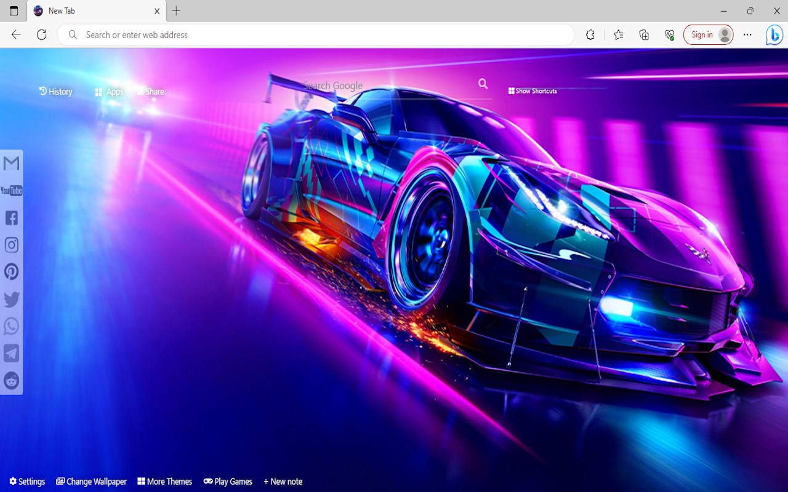This screenshot has height=492, width=788.
Task: Open Browser essentials heart icon
Action: [670, 35]
